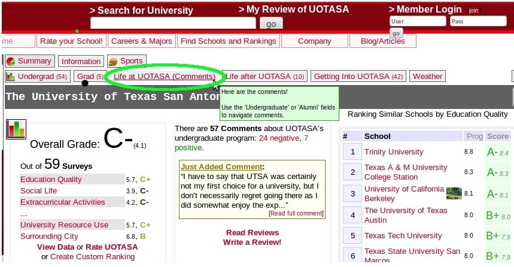514x267 pixels.
Task: Open the Extracurricular Activities rating link
Action: click(63, 202)
